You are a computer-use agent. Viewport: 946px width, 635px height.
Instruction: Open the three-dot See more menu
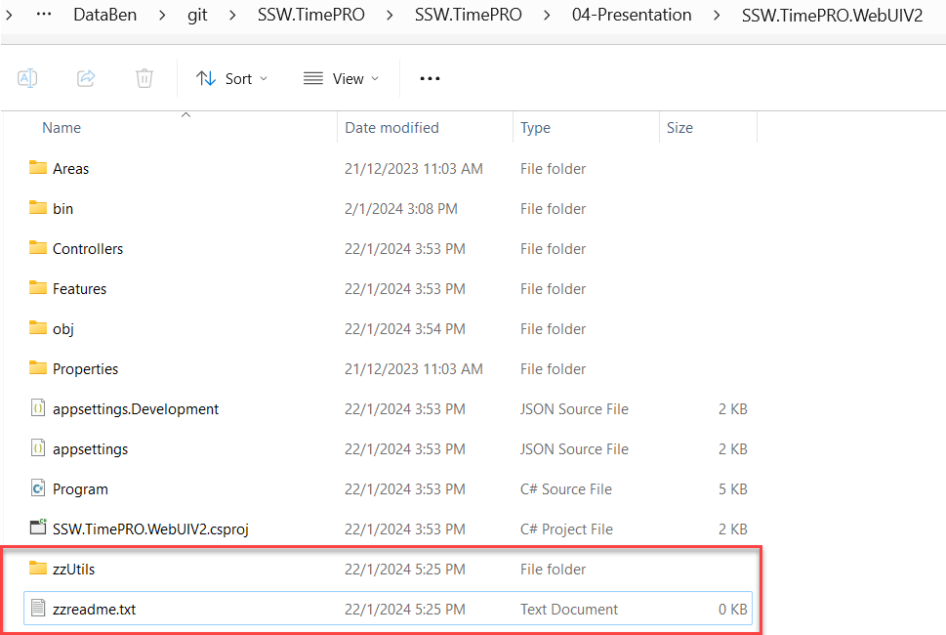tap(430, 78)
